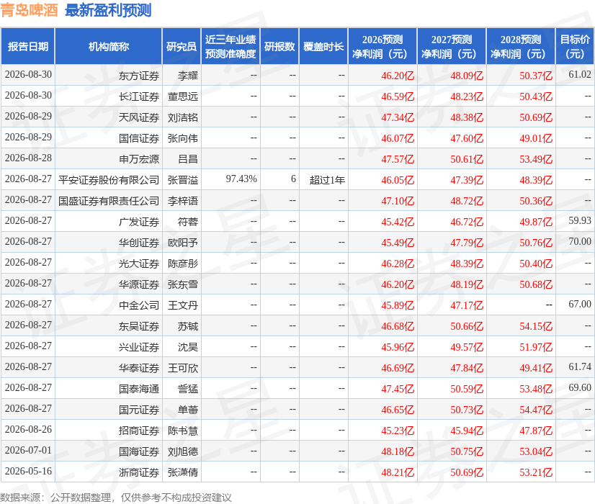Click the 报告日期 column header
Screen dimensions: 595x504
coord(27,46)
